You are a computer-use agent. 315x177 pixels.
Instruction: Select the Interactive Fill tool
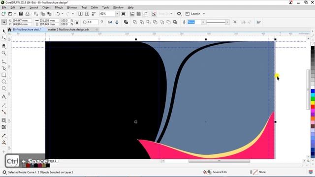pyautogui.click(x=3, y=143)
